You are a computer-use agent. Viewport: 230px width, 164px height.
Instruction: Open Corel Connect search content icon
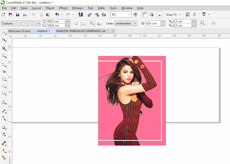pyautogui.click(x=80, y=14)
